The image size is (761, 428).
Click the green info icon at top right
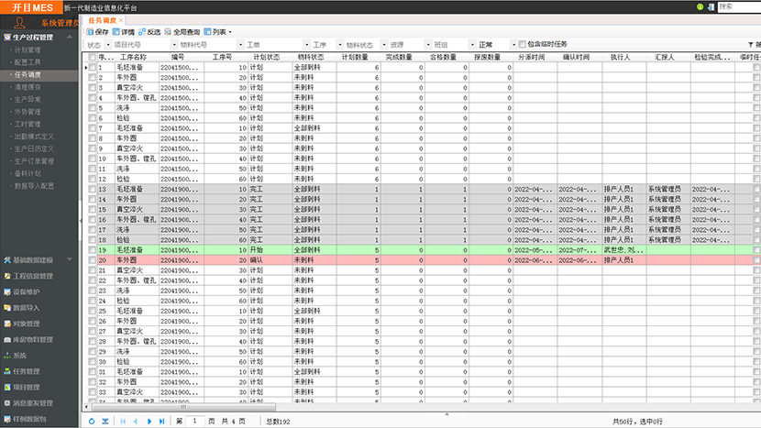pos(700,5)
